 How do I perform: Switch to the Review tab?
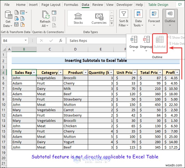[x=98, y=5]
